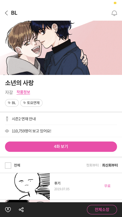Tap the 4화 보기 button
The width and height of the screenshot is (122, 217).
61,147
